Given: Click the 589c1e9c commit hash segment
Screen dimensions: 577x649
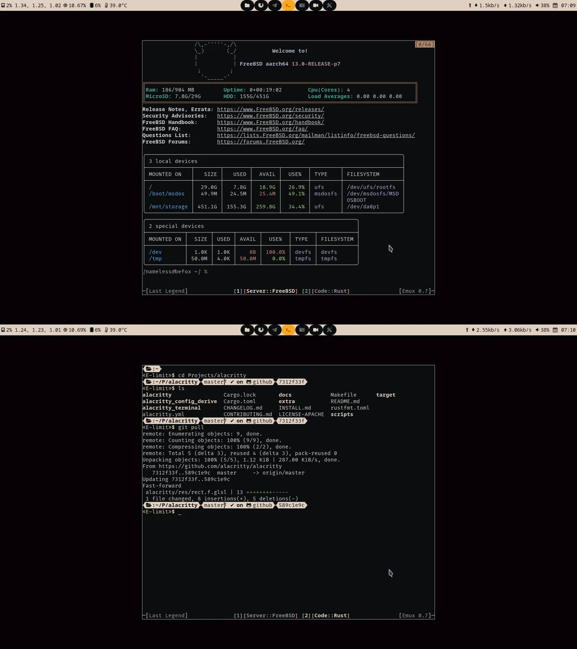Looking at the screenshot, I should (291, 505).
